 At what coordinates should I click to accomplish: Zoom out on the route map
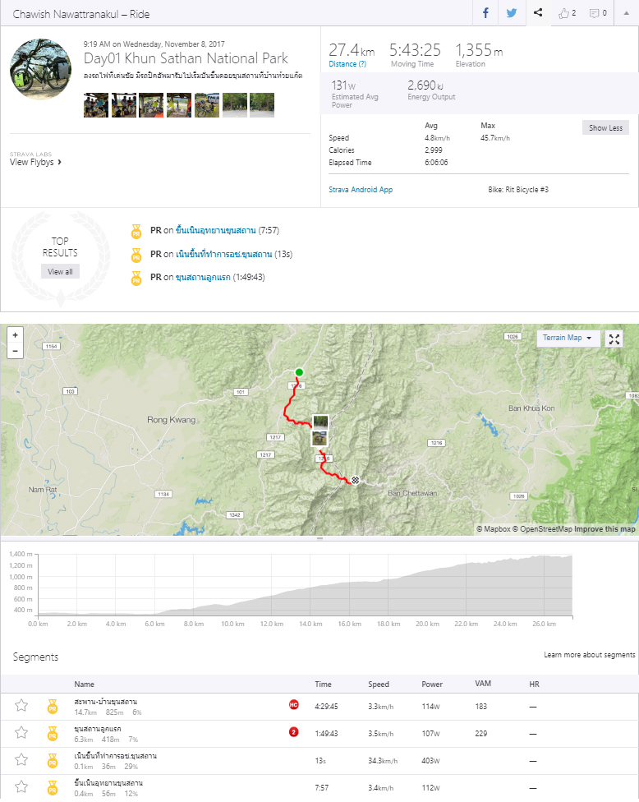pyautogui.click(x=16, y=351)
